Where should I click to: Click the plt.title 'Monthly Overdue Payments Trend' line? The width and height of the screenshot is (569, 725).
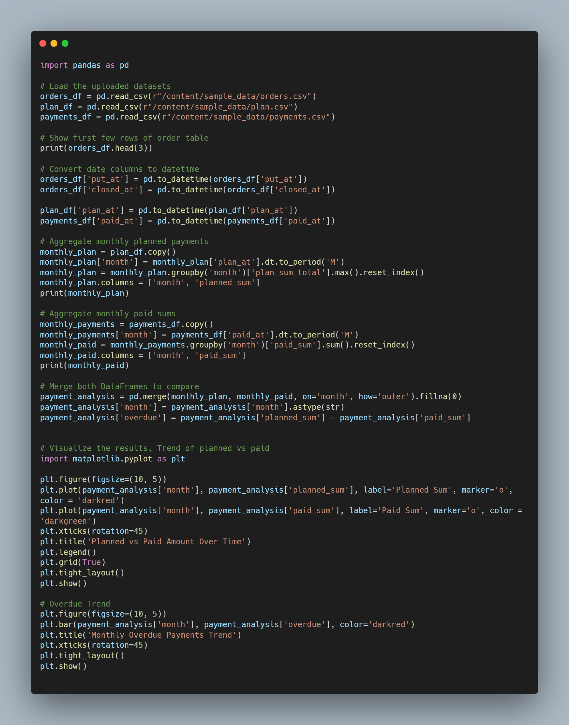click(141, 635)
